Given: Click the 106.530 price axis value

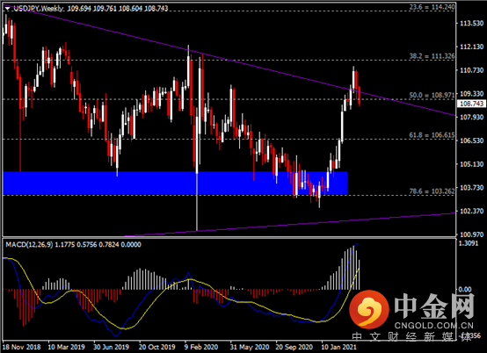Looking at the screenshot, I should 471,140.
